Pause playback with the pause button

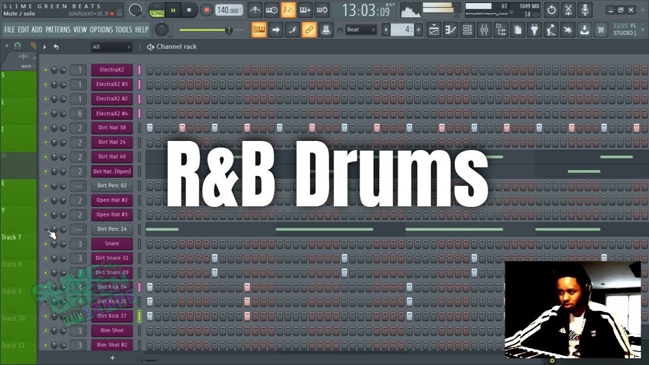coord(173,10)
